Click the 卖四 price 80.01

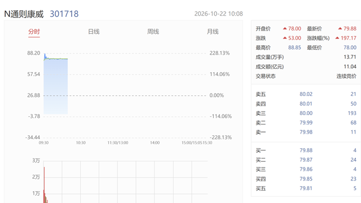pyautogui.click(x=306, y=104)
